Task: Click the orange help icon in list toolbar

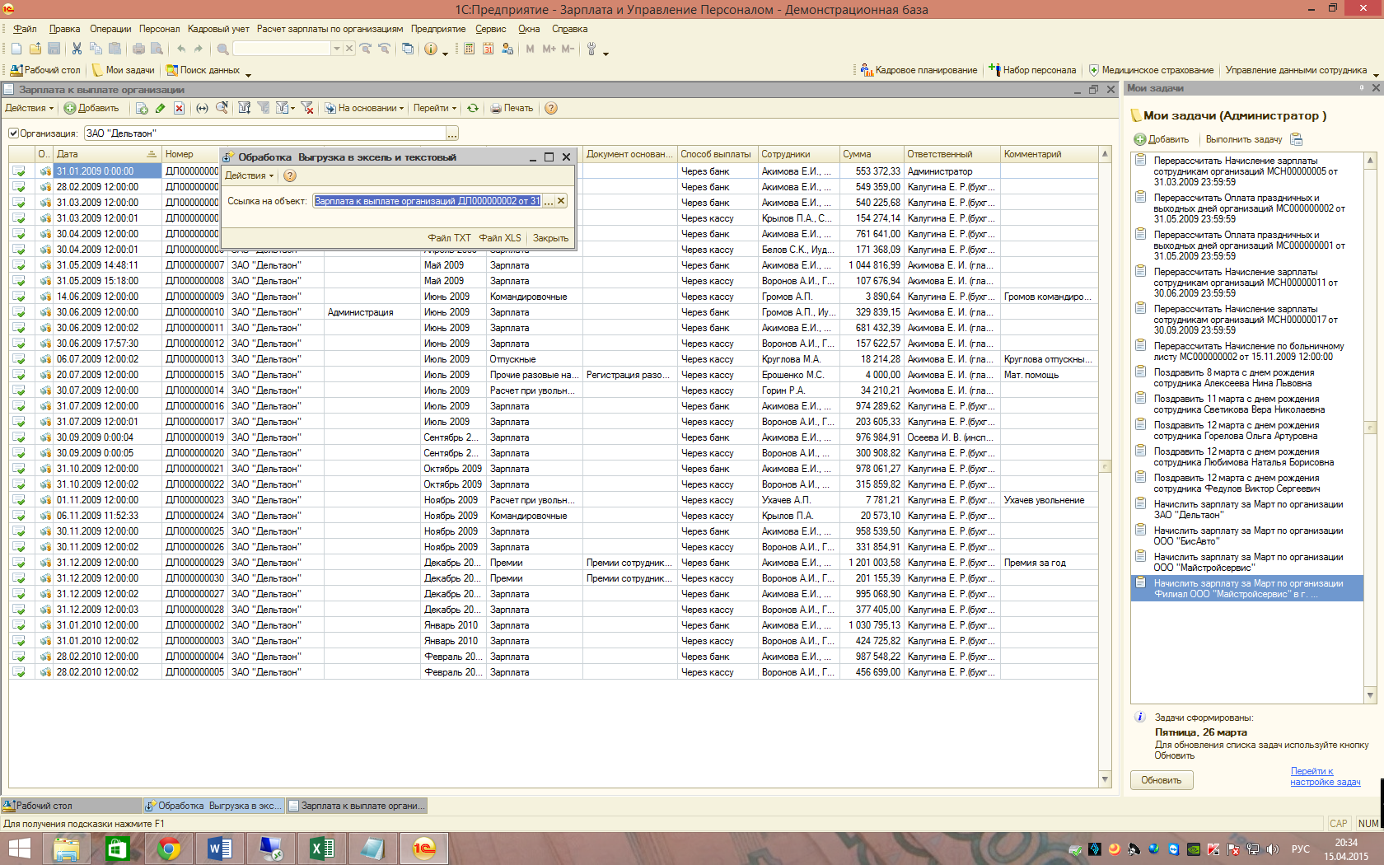Action: point(551,108)
